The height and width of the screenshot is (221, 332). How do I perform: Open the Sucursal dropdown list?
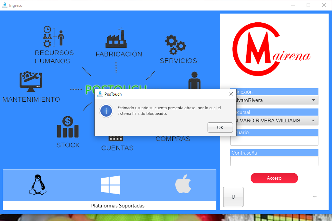coord(313,120)
